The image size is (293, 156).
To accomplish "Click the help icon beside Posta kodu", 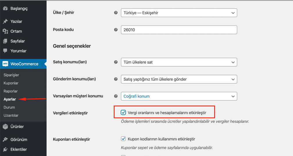I will 116,30.
